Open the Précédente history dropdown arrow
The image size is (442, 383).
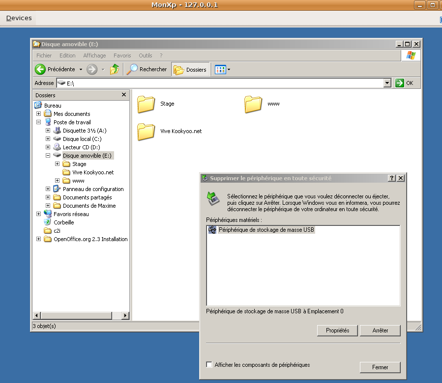tap(81, 69)
